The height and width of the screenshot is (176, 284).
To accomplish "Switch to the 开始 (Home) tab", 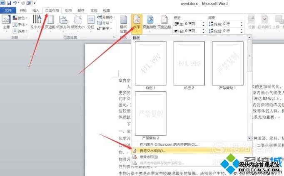I will pyautogui.click(x=23, y=10).
